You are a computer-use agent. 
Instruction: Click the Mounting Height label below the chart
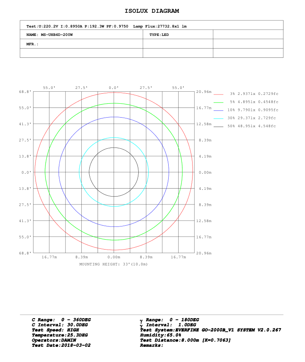coord(114,264)
